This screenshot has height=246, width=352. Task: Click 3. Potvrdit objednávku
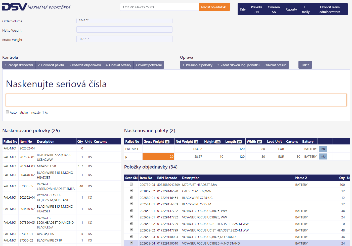[x=85, y=65]
